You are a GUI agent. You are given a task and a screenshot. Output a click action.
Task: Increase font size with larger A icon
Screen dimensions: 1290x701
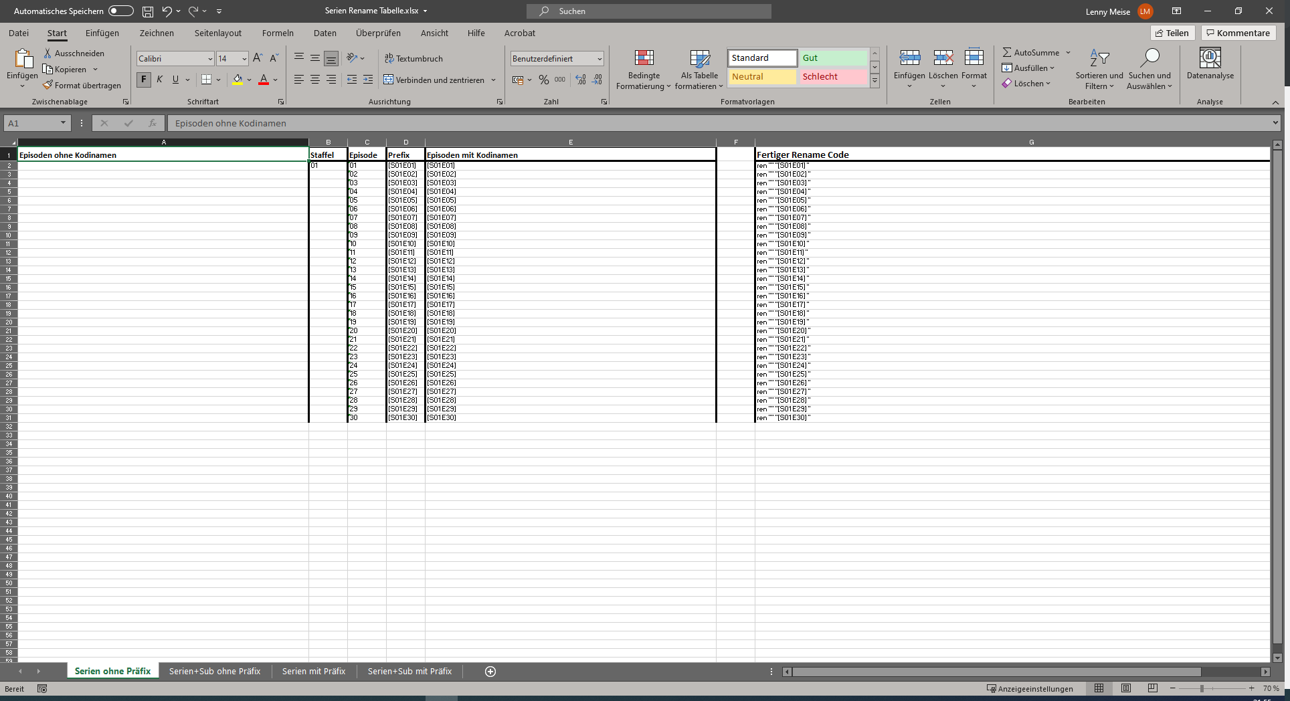[x=258, y=58]
